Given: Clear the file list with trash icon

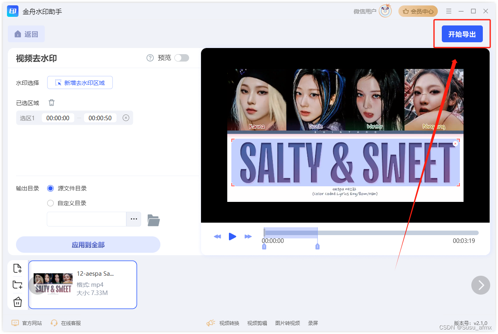Looking at the screenshot, I should pyautogui.click(x=17, y=302).
